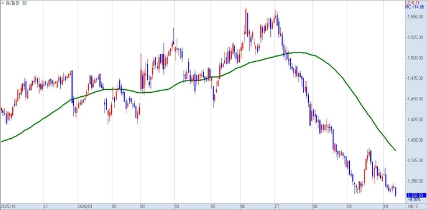
Task: Click the 1,400.00 price axis label
Action: coord(415,140)
